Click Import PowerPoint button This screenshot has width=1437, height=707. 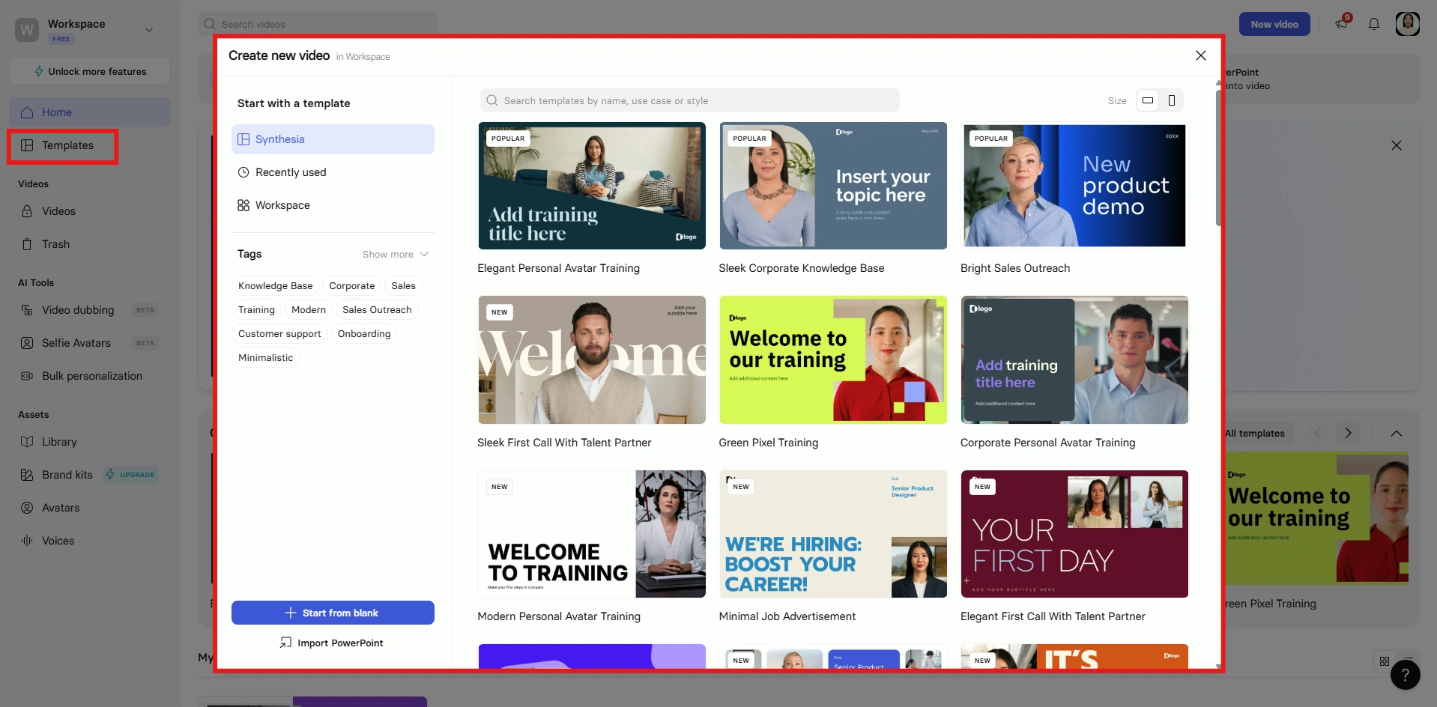pyautogui.click(x=333, y=643)
